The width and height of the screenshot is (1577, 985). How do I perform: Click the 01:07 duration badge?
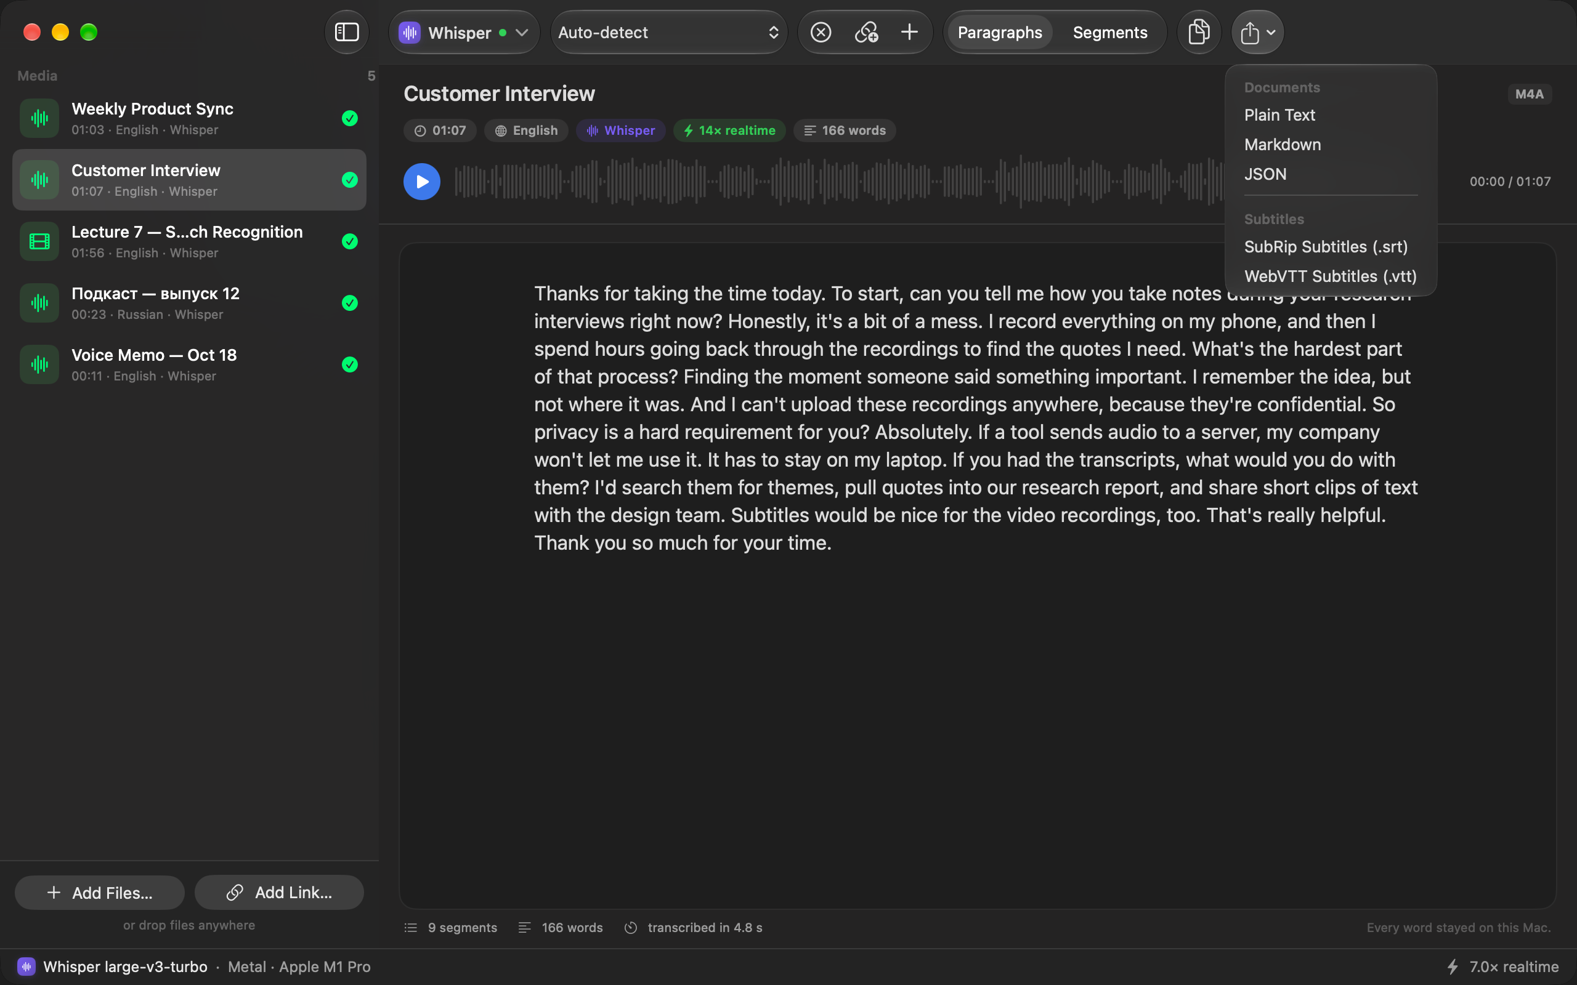point(440,131)
